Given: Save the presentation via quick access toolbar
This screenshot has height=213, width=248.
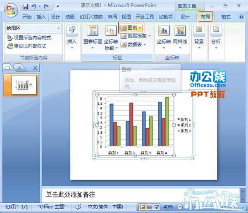Looking at the screenshot, I should [26, 7].
